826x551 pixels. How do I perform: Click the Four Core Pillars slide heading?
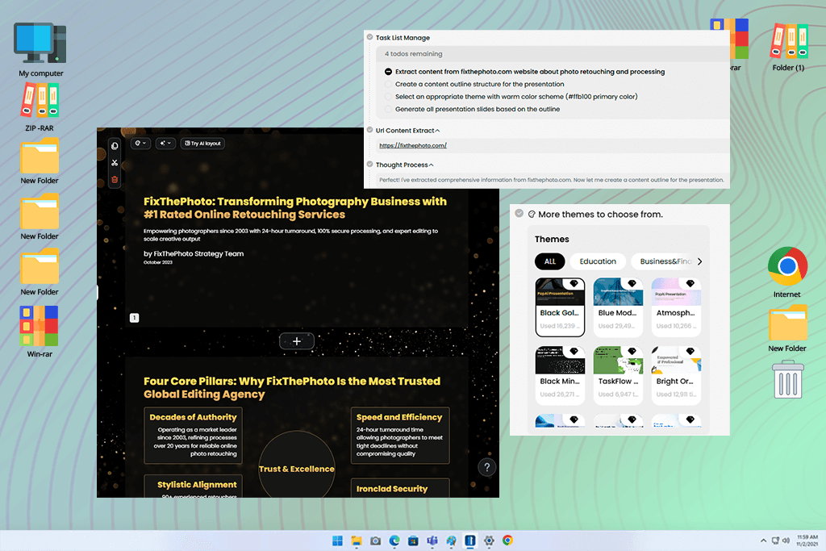point(292,388)
